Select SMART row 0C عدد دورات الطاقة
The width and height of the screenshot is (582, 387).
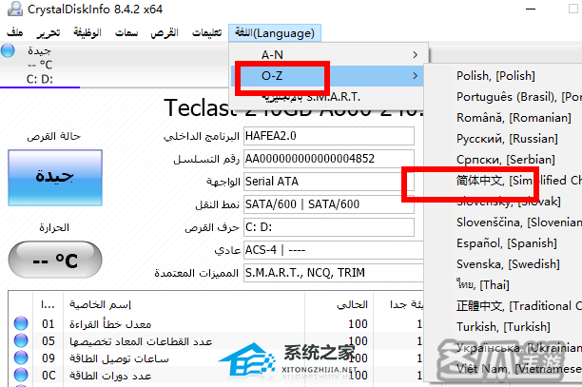215,376
